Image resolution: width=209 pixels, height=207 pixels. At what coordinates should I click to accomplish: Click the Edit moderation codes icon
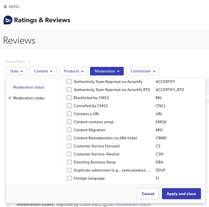[105, 205]
